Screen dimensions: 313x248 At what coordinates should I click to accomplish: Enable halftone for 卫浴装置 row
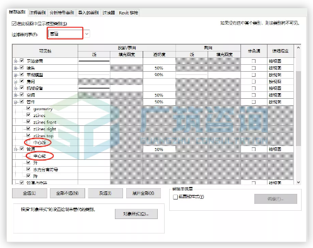(x=254, y=61)
